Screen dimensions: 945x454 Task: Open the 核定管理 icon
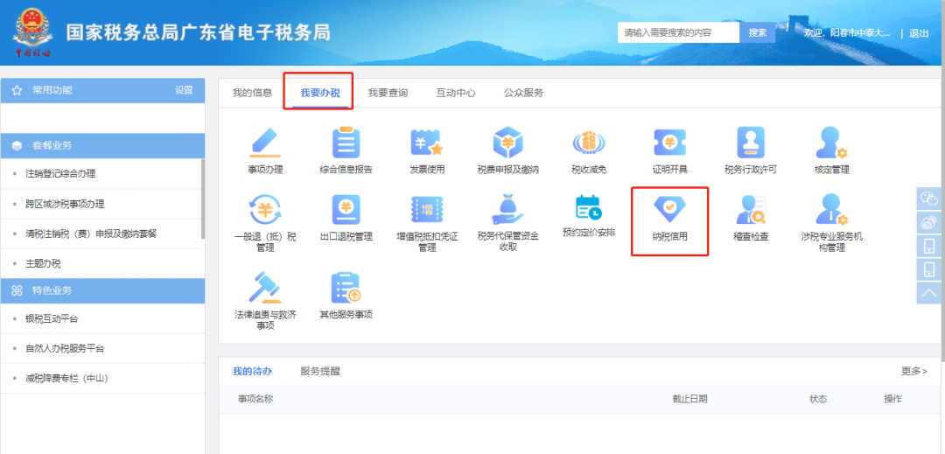click(x=832, y=143)
